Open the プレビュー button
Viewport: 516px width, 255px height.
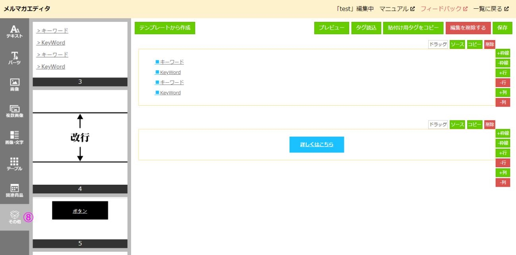pos(332,28)
